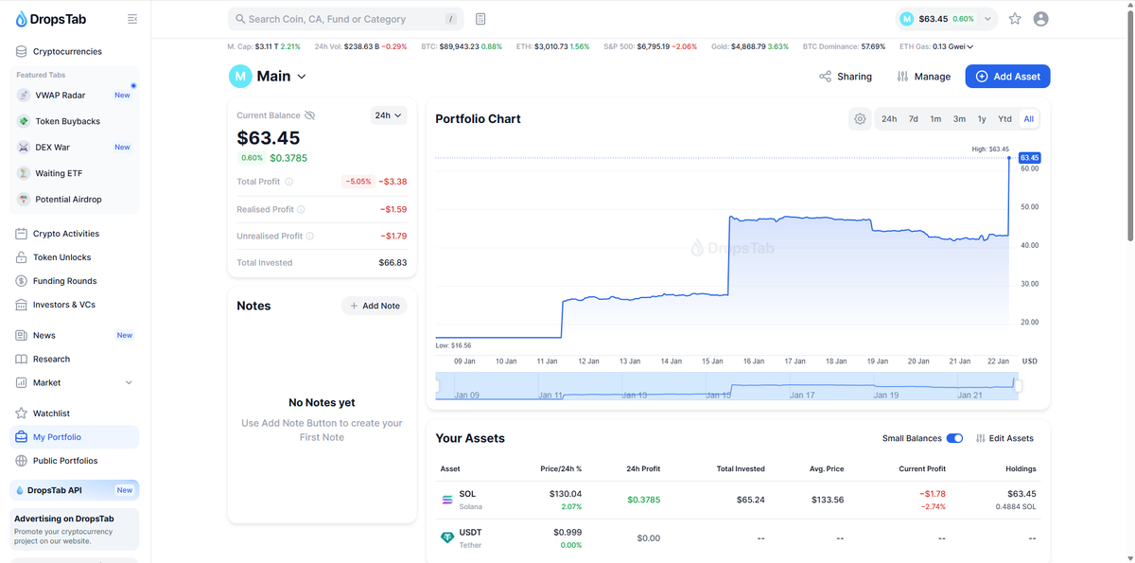Select My Portfolio in sidebar
The width and height of the screenshot is (1135, 563).
pos(75,437)
